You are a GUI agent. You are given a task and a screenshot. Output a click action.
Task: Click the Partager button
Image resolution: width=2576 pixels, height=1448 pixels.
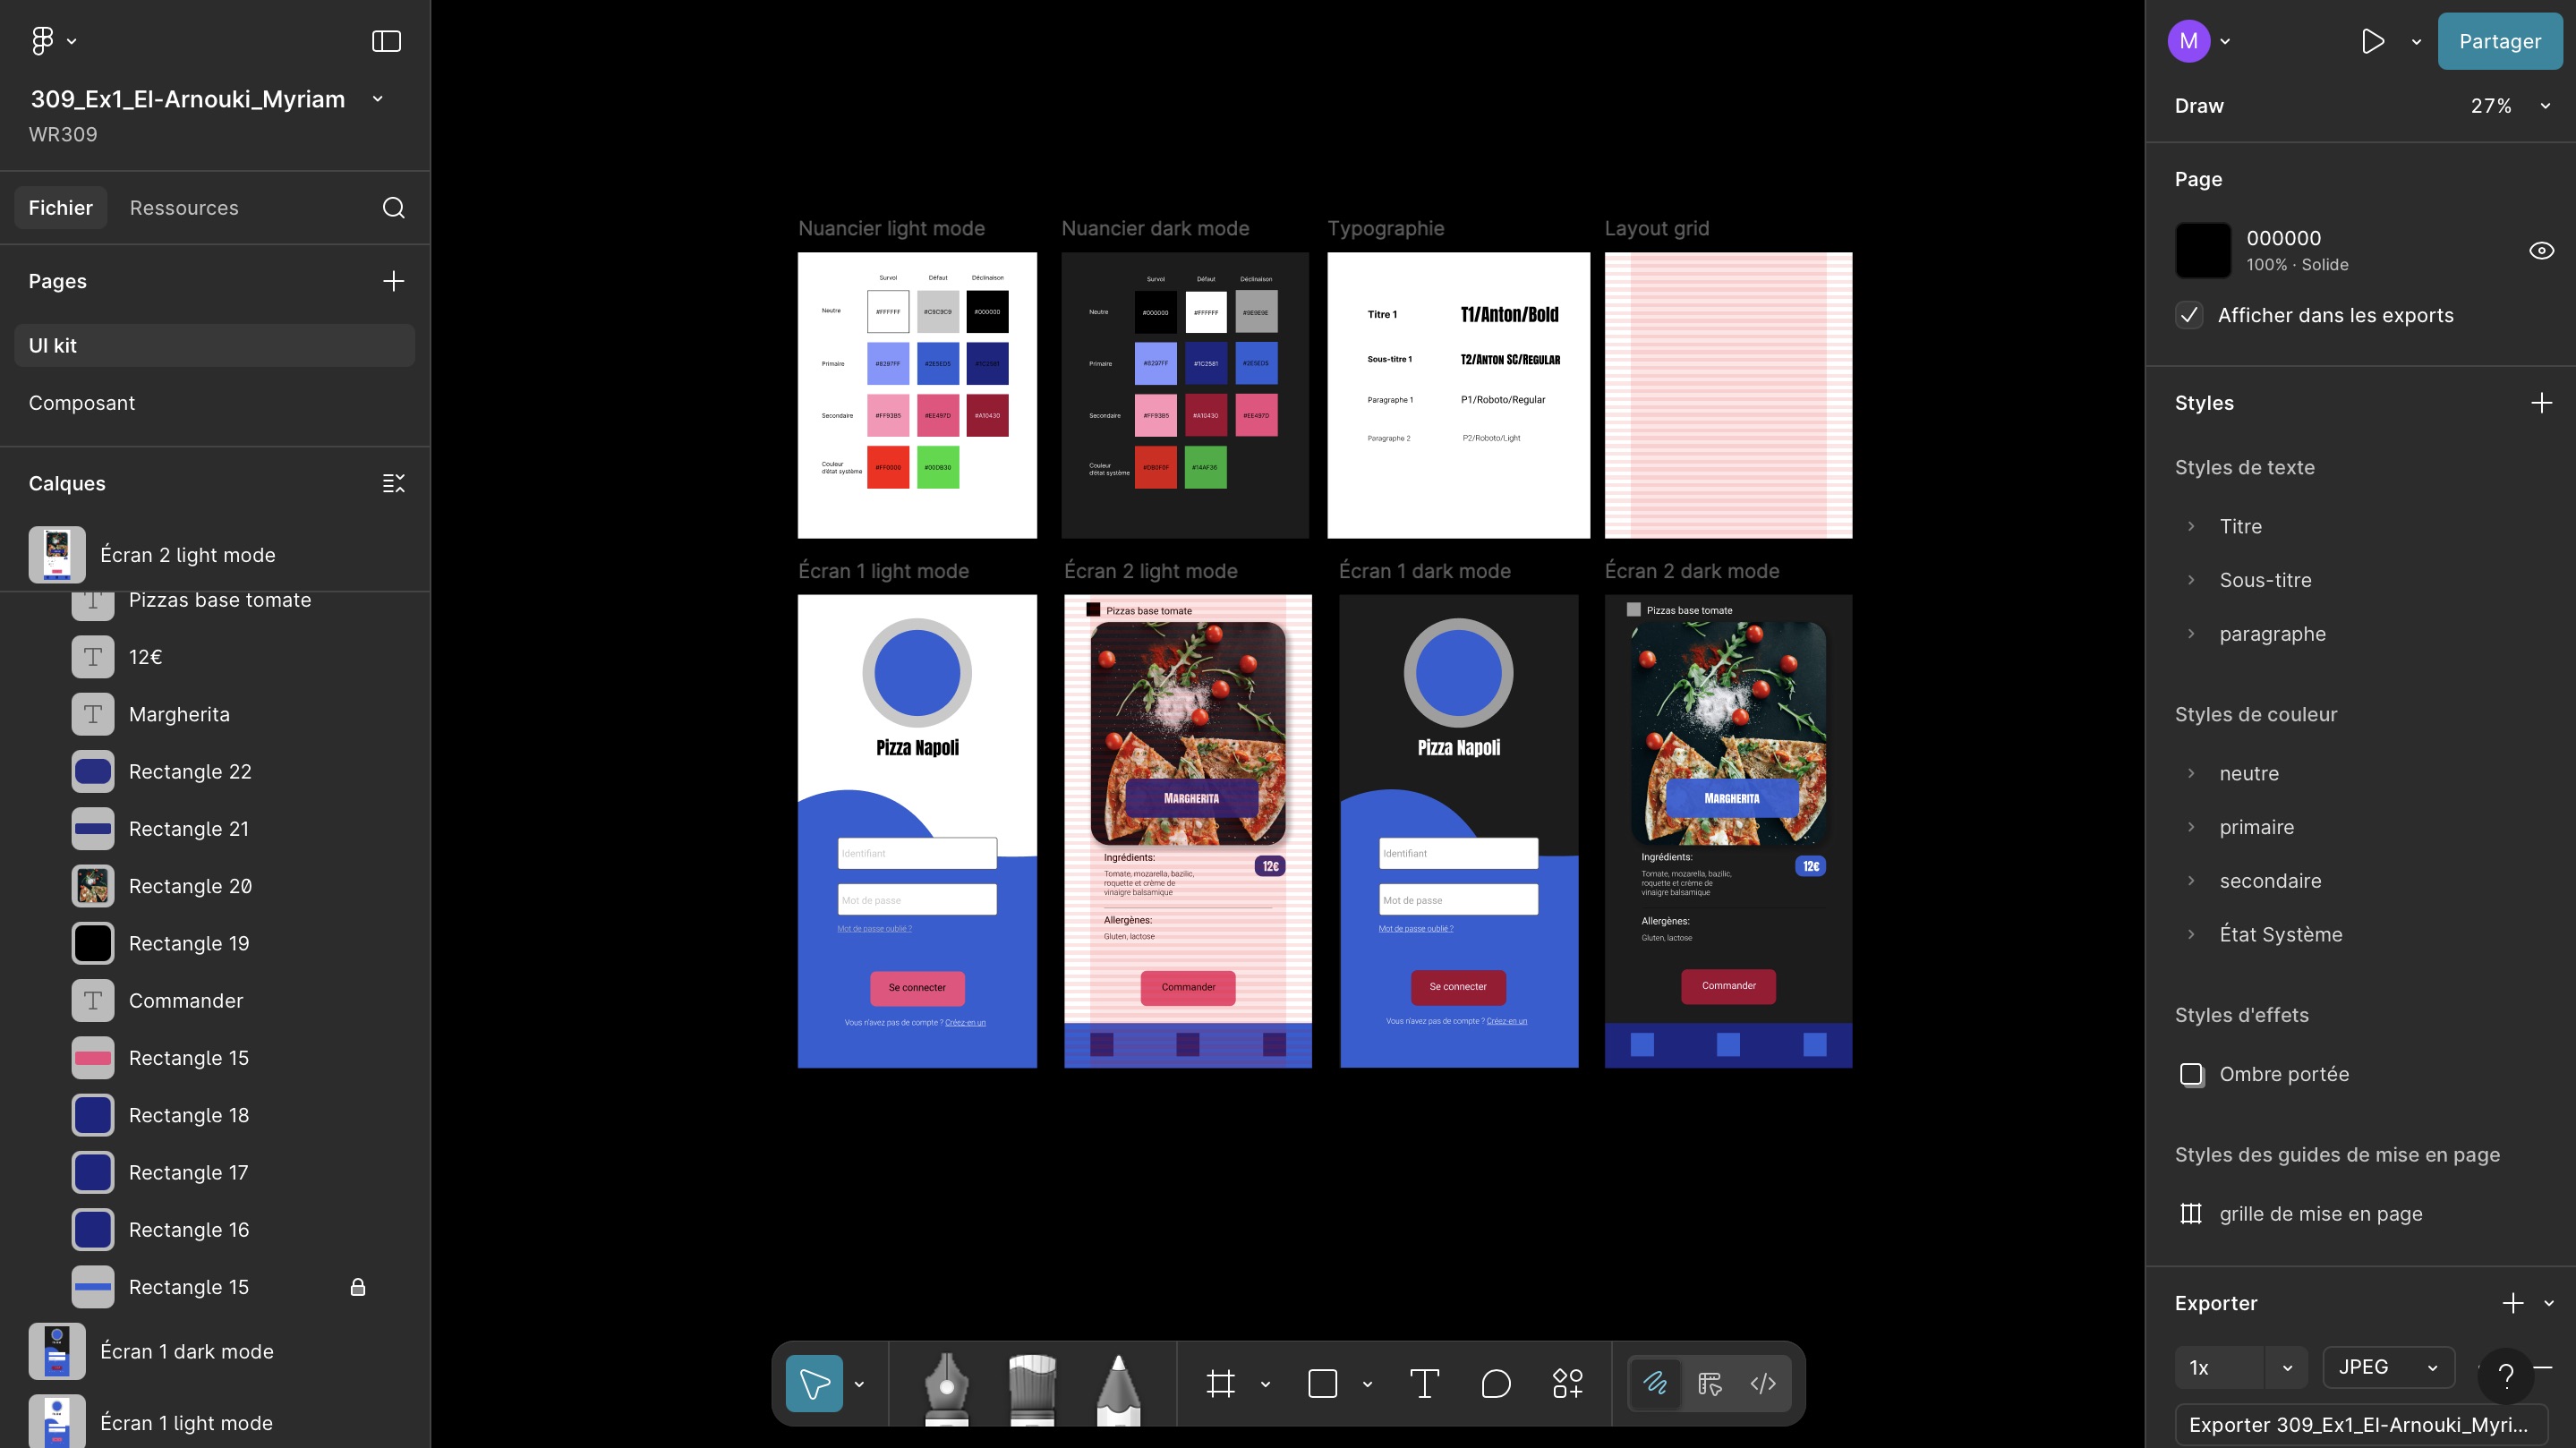click(x=2499, y=41)
